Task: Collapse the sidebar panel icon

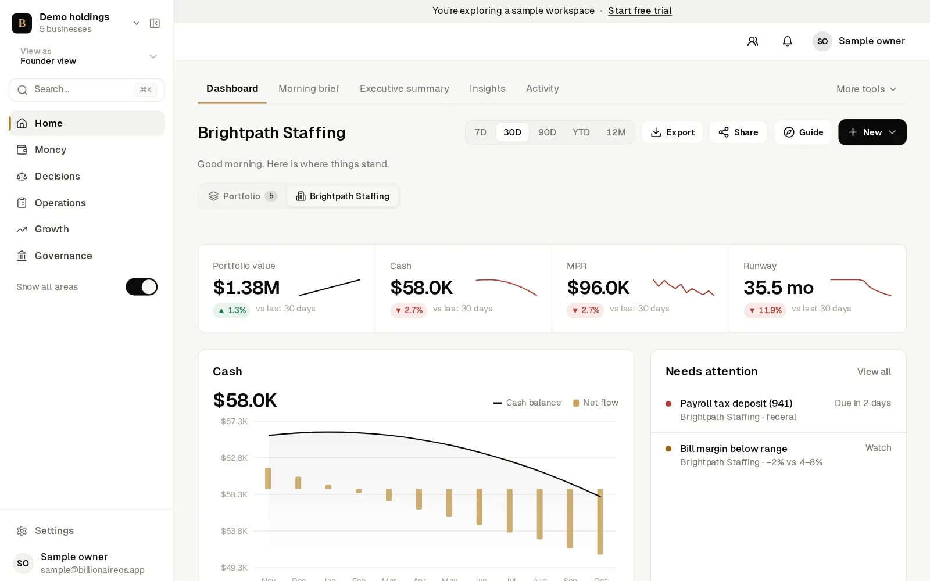Action: 155,23
